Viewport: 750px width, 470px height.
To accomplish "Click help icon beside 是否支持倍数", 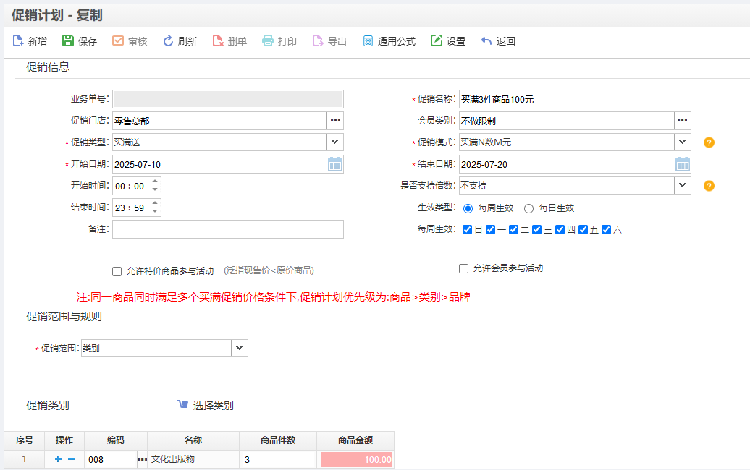I will 709,186.
